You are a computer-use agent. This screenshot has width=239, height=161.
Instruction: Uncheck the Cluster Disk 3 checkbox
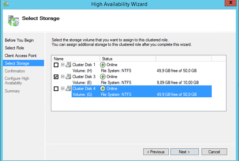[56, 77]
